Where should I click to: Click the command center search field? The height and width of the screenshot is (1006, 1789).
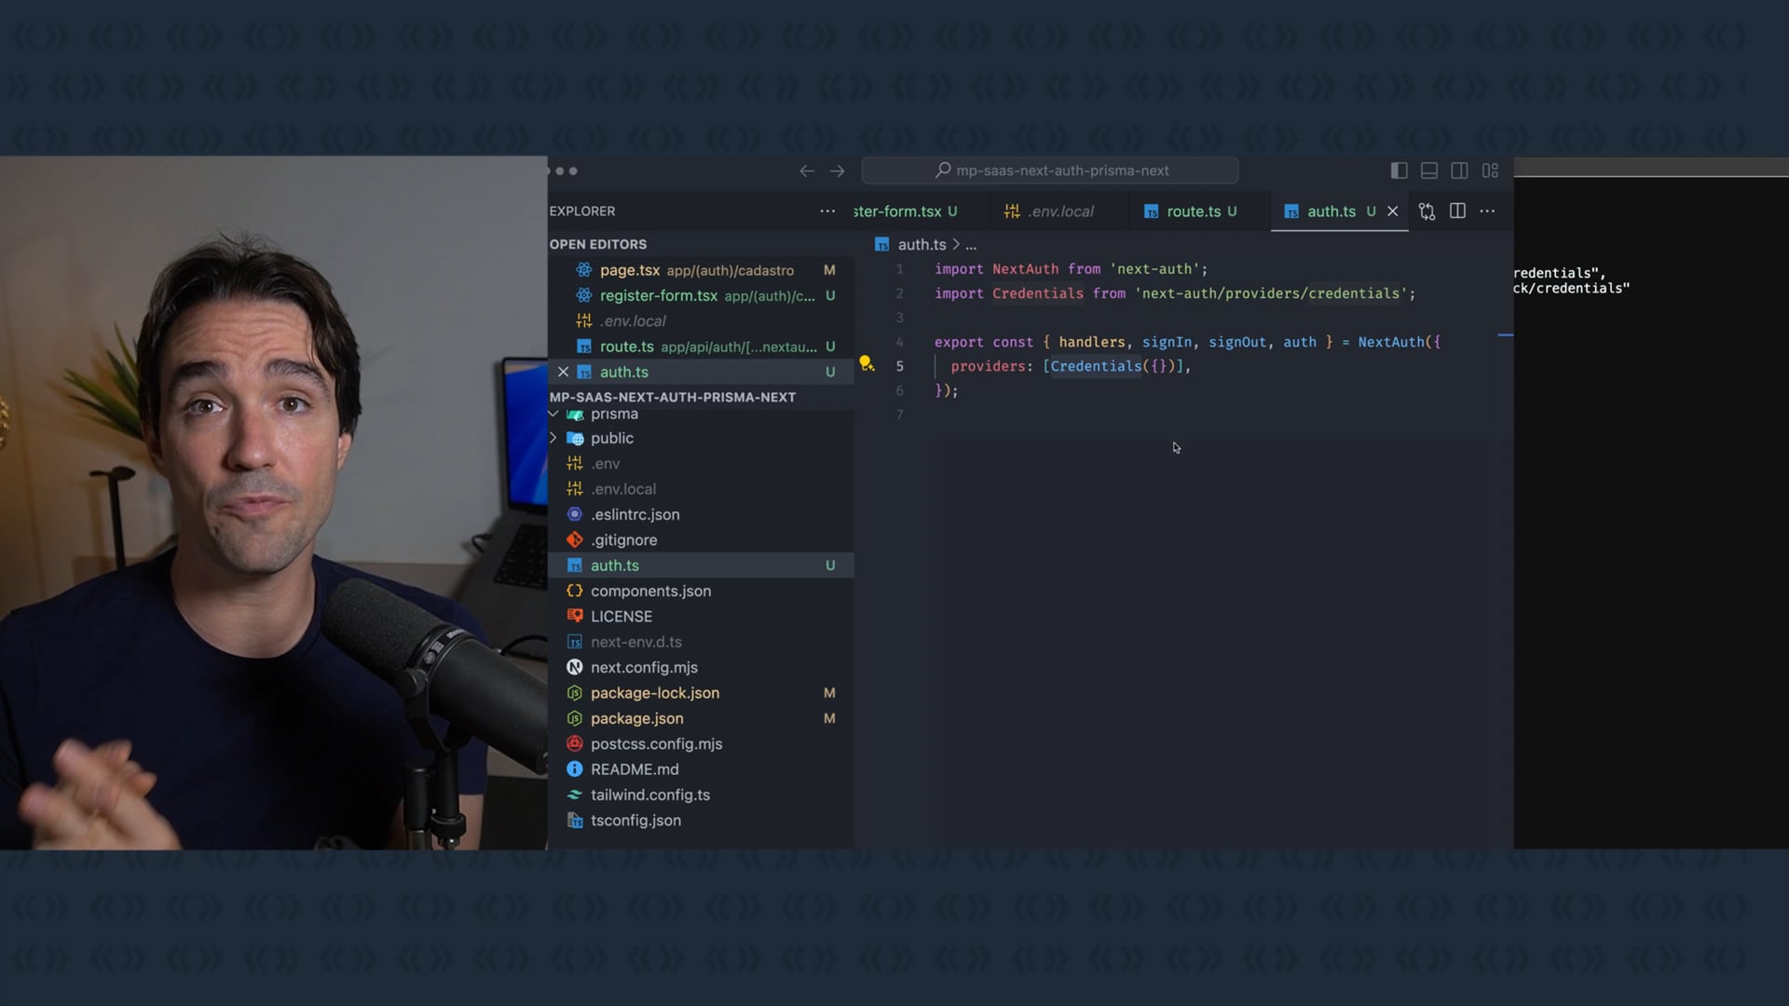pos(1050,170)
